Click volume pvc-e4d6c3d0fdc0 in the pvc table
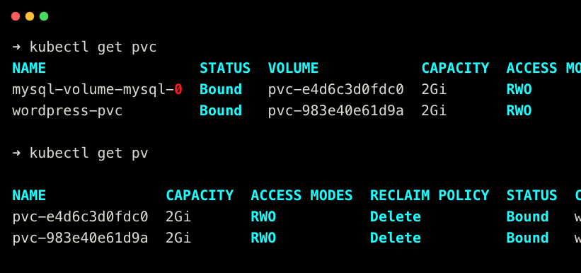The height and width of the screenshot is (273, 581). coord(335,89)
